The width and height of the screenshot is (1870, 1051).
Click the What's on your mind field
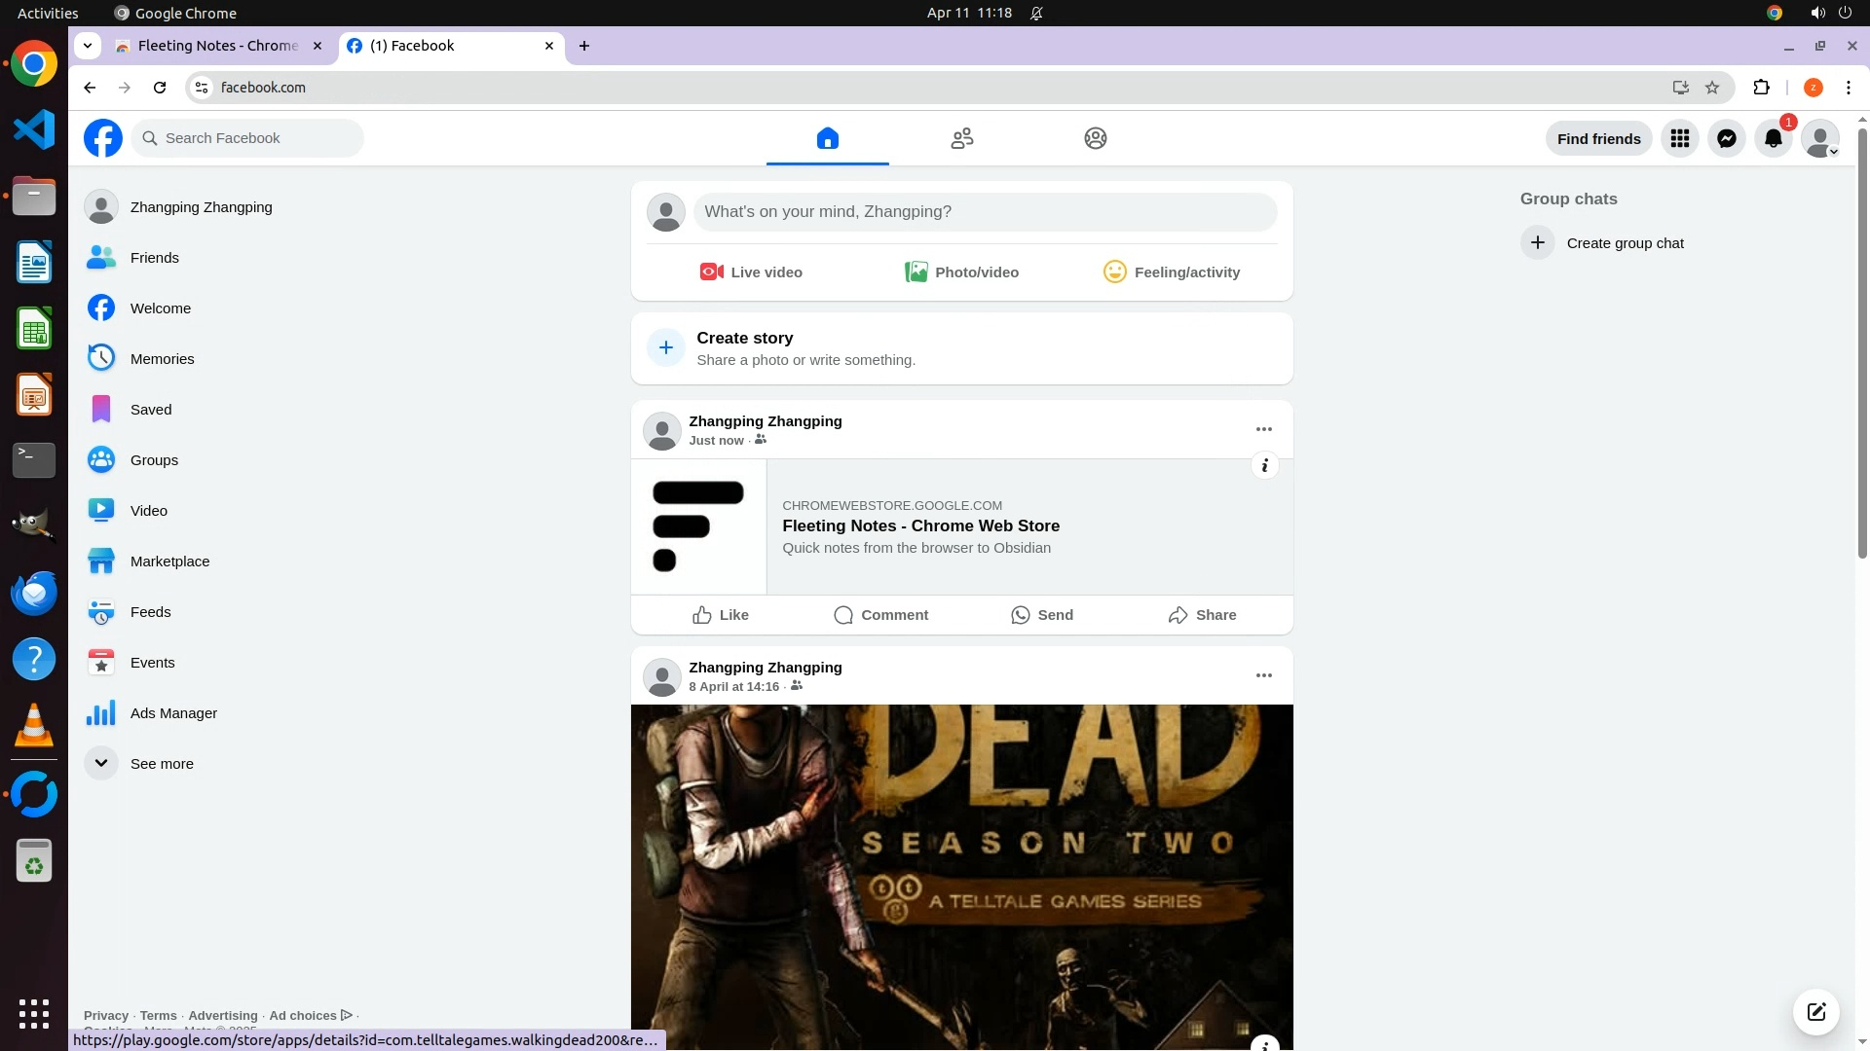tap(984, 212)
